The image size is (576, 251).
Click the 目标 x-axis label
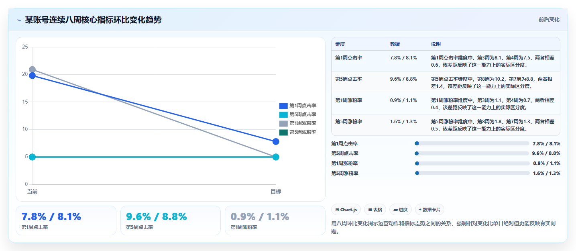pyautogui.click(x=276, y=192)
